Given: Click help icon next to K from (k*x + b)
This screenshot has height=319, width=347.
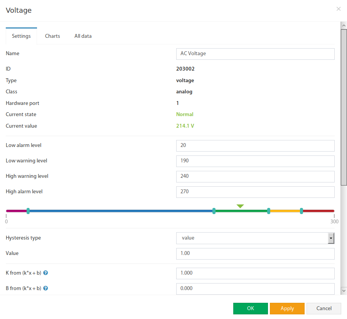Looking at the screenshot, I should tap(45, 273).
